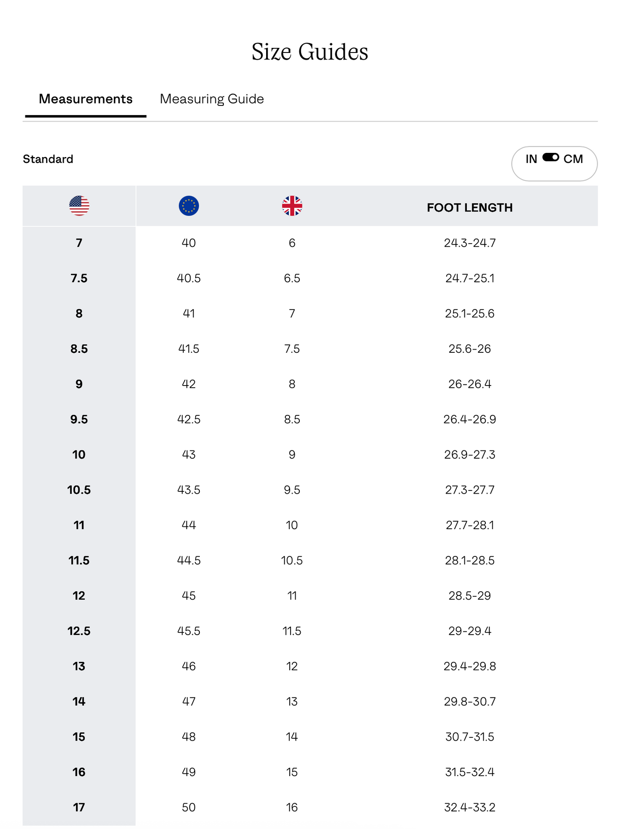623x829 pixels.
Task: Select US size 7 row
Action: (x=79, y=243)
